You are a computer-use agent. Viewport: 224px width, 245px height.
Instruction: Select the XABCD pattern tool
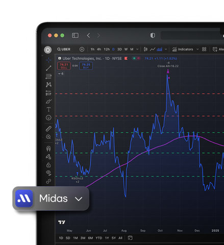pyautogui.click(x=48, y=85)
